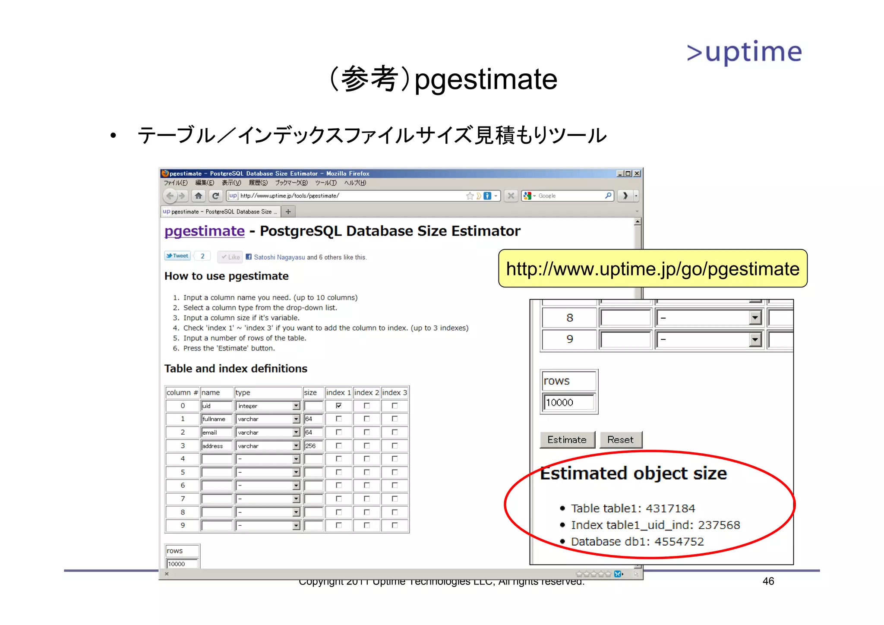Check index 1 for address row

[x=339, y=445]
